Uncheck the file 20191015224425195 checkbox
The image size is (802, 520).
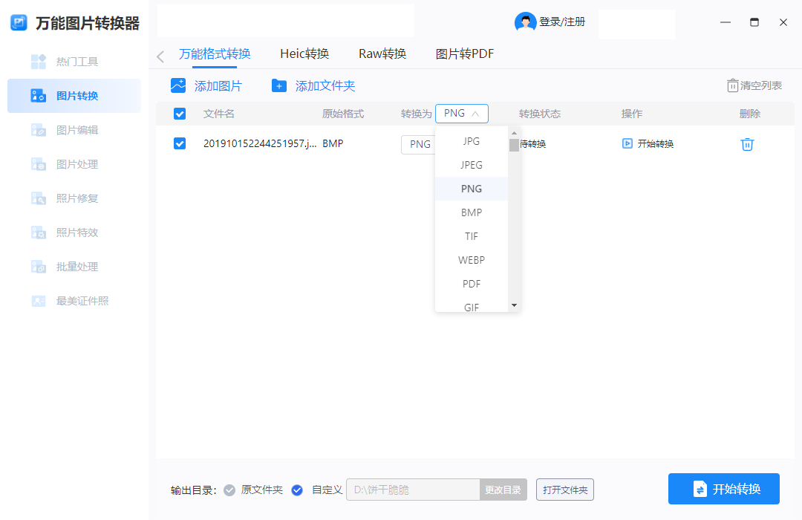[180, 143]
